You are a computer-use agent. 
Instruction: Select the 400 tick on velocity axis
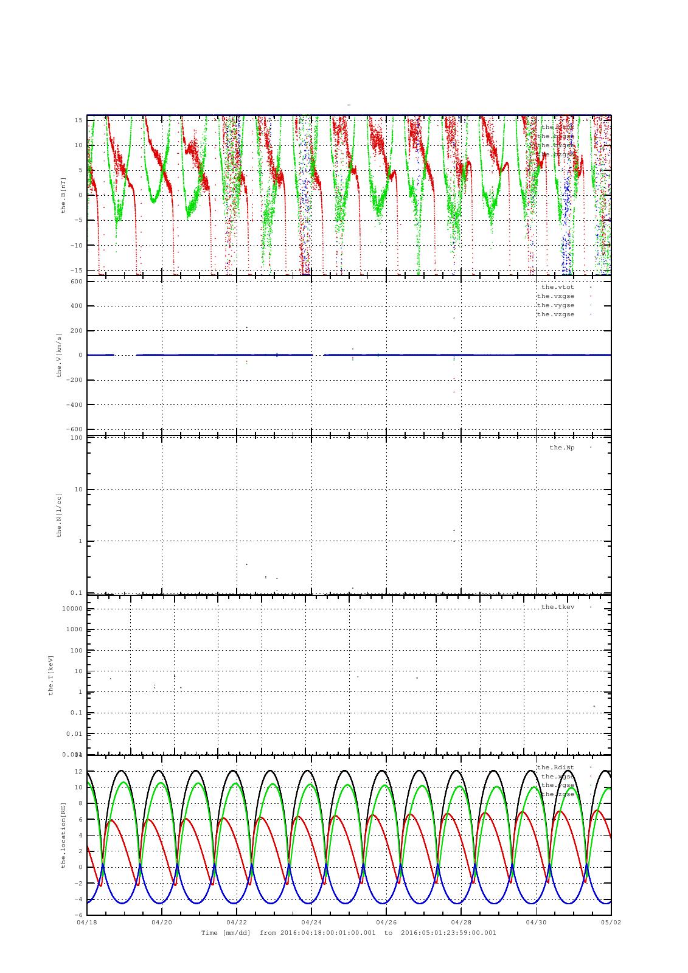tap(76, 306)
